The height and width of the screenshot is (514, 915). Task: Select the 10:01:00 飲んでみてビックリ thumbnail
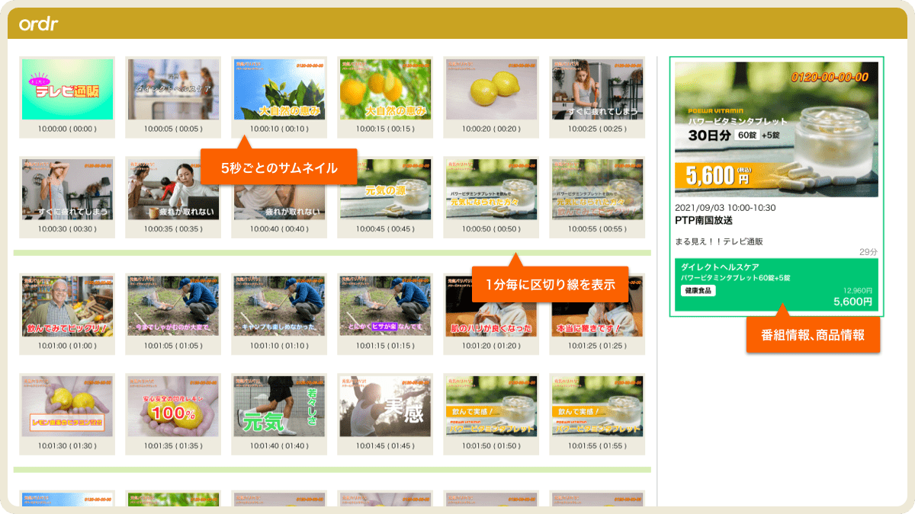coord(67,306)
